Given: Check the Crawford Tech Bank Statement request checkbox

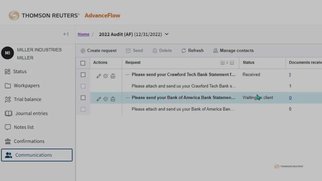Looking at the screenshot, I should tap(83, 75).
